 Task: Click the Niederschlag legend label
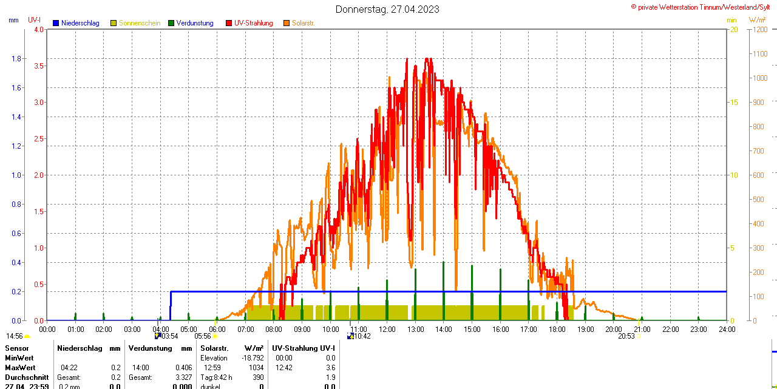coord(80,23)
